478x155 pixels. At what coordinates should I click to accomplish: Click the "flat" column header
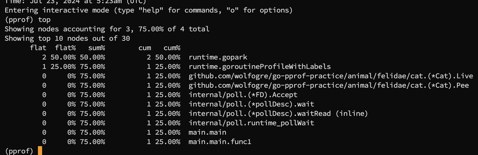click(x=38, y=48)
